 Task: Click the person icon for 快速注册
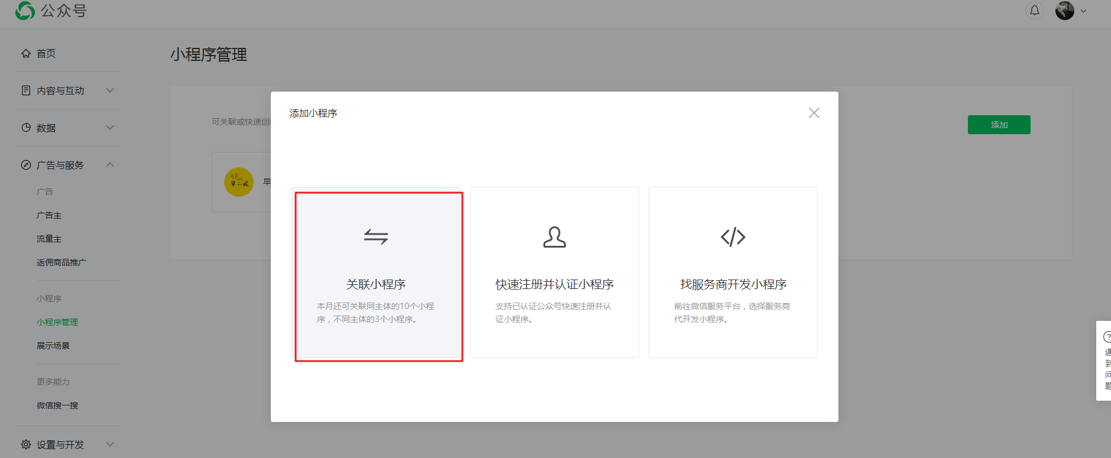(x=554, y=237)
